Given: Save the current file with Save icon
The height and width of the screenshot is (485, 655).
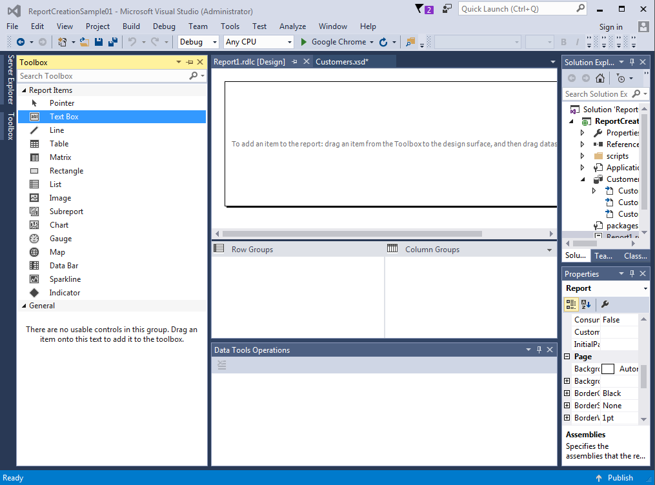Looking at the screenshot, I should 99,42.
